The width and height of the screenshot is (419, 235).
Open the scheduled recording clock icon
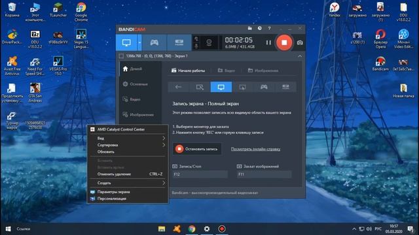(x=259, y=28)
